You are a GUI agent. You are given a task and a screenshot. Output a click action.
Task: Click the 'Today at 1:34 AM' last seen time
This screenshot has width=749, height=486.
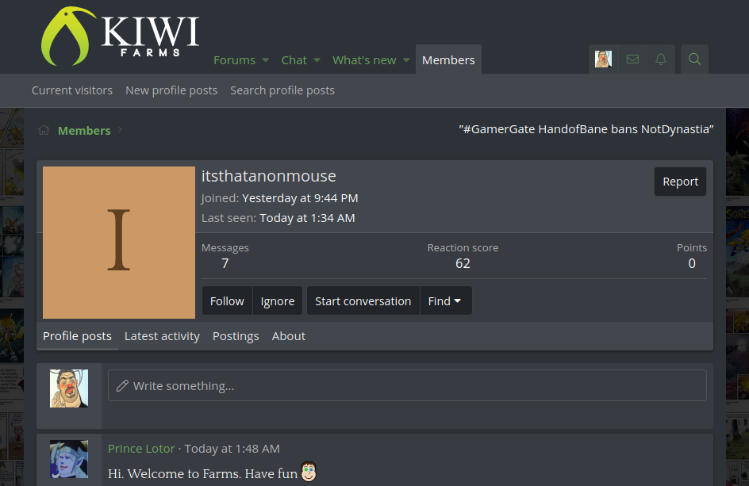[307, 218]
